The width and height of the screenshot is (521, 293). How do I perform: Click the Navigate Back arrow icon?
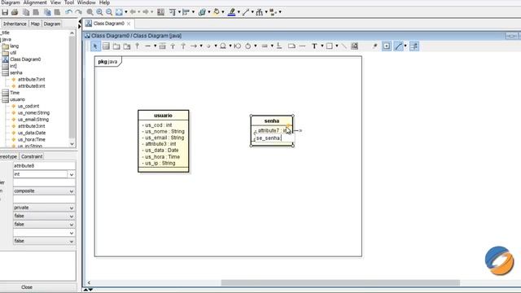133,12
